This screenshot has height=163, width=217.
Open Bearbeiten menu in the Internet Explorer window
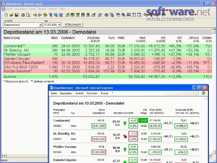pyautogui.click(x=66, y=93)
